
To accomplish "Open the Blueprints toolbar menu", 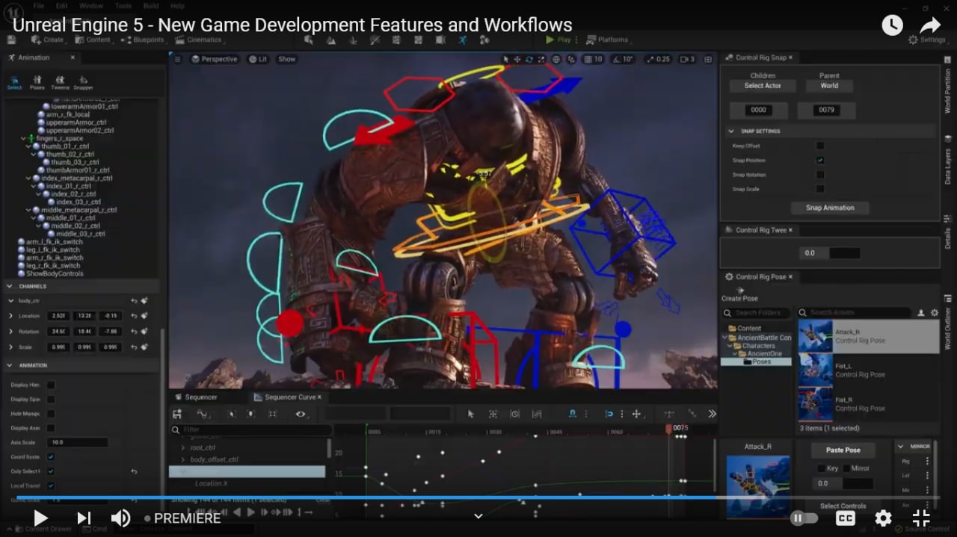I will point(144,40).
